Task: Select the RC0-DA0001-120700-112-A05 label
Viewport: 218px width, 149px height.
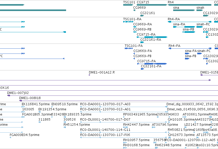Action: pyautogui.click(x=190, y=140)
